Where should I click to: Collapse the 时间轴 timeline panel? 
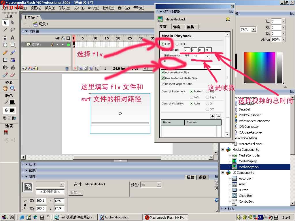tap(27, 31)
